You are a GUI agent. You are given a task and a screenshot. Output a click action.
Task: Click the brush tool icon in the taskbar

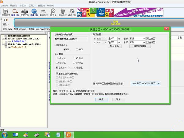[26, 135]
